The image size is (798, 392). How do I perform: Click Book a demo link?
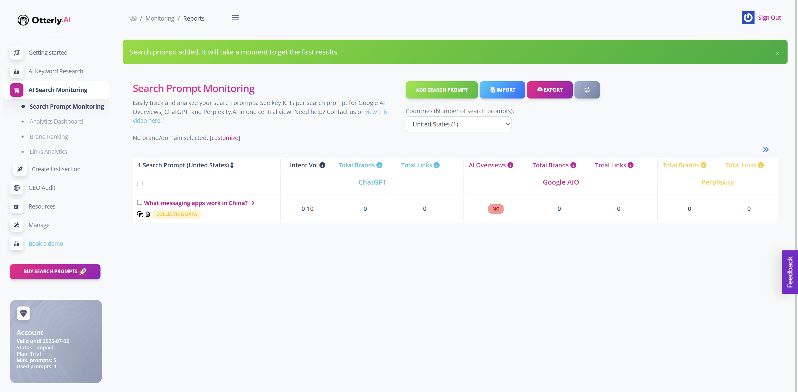(46, 244)
